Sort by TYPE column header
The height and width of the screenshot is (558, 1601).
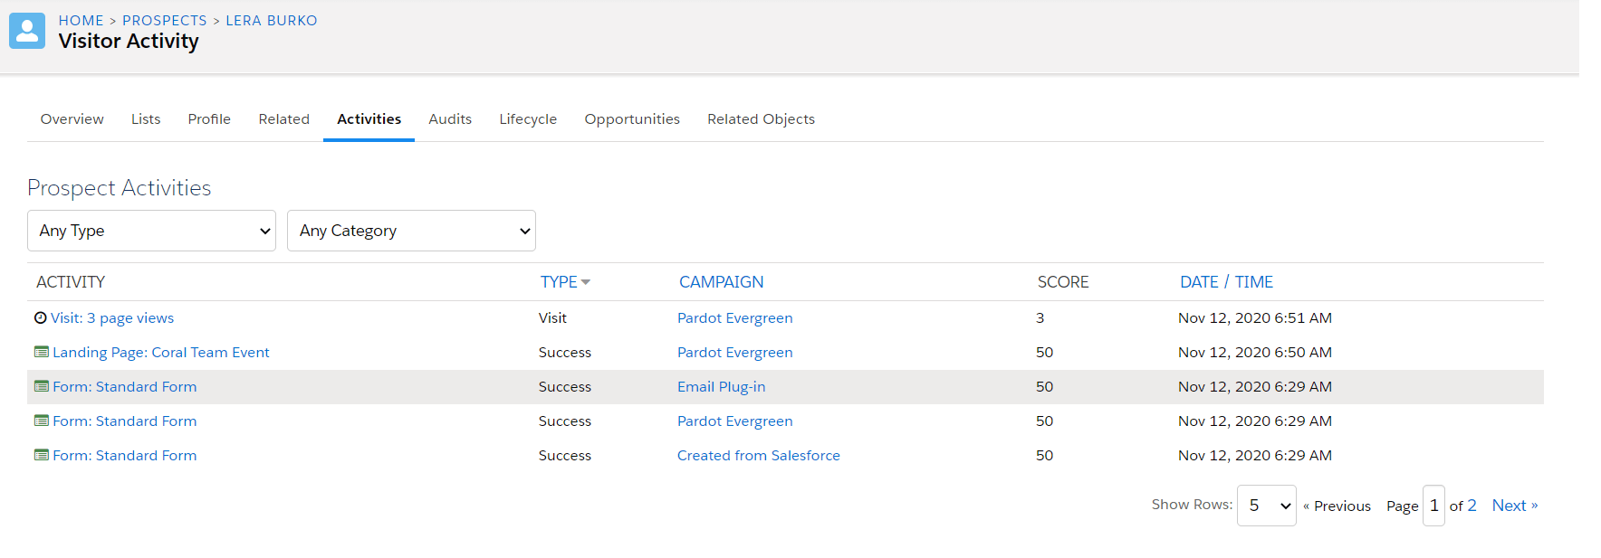pos(559,282)
